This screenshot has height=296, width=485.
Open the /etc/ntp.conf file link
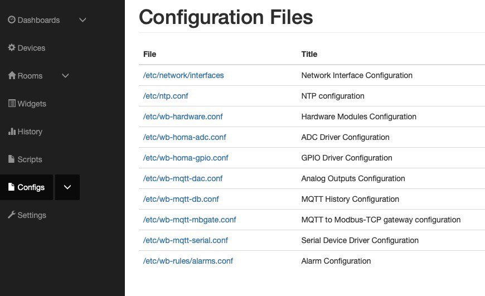[166, 96]
